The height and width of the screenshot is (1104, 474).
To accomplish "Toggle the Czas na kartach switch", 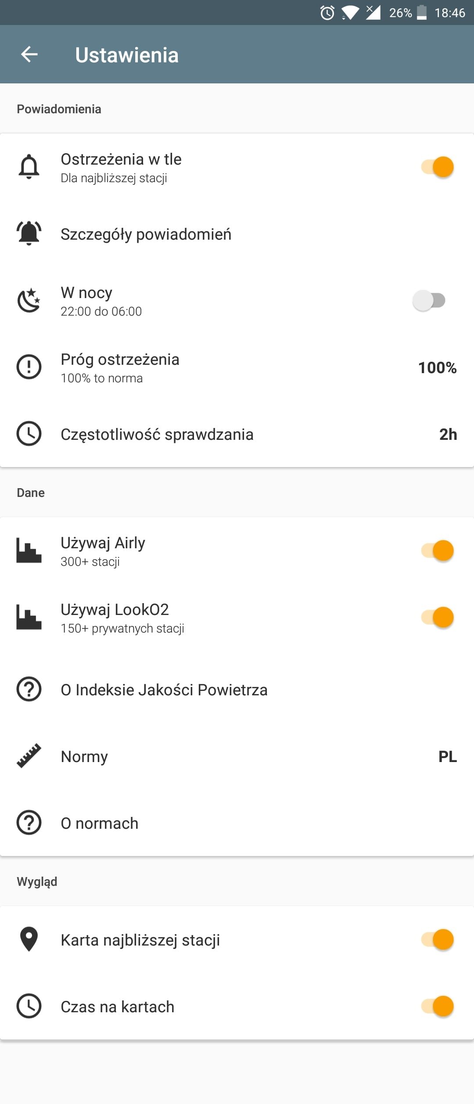I will [x=437, y=1006].
